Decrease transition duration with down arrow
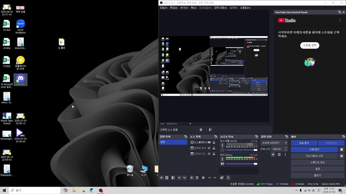This screenshot has height=194, width=346. (286, 150)
